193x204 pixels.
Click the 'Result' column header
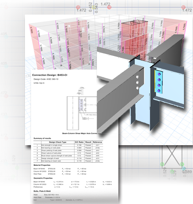pyautogui.click(x=88, y=142)
